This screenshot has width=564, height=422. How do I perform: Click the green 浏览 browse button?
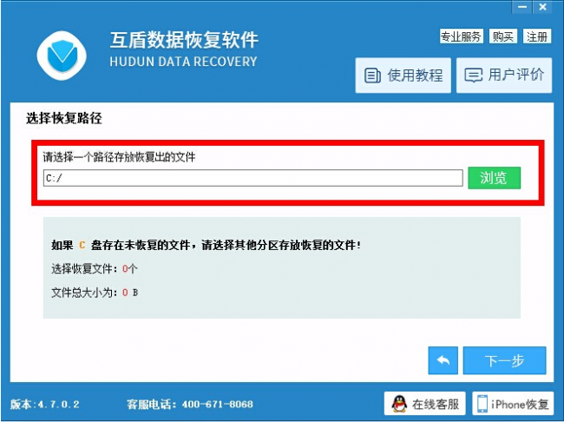(x=494, y=177)
